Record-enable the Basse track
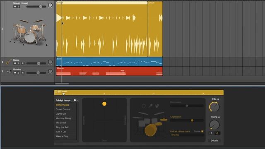The width and height of the screenshot is (265, 149). point(22,63)
